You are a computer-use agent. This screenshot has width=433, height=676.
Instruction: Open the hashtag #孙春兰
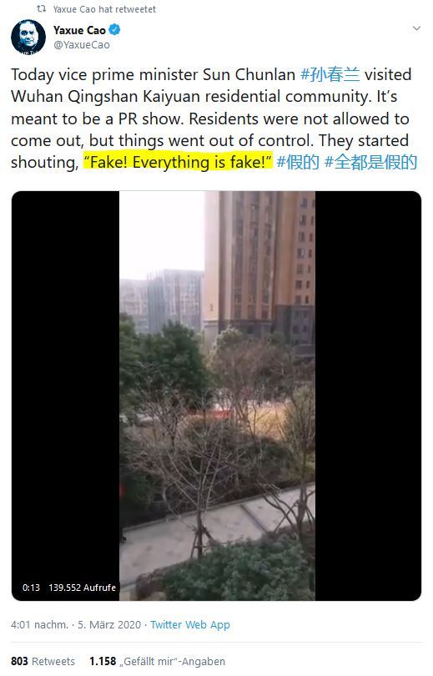click(x=330, y=74)
